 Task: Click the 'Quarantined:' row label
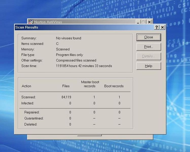coord(34,118)
